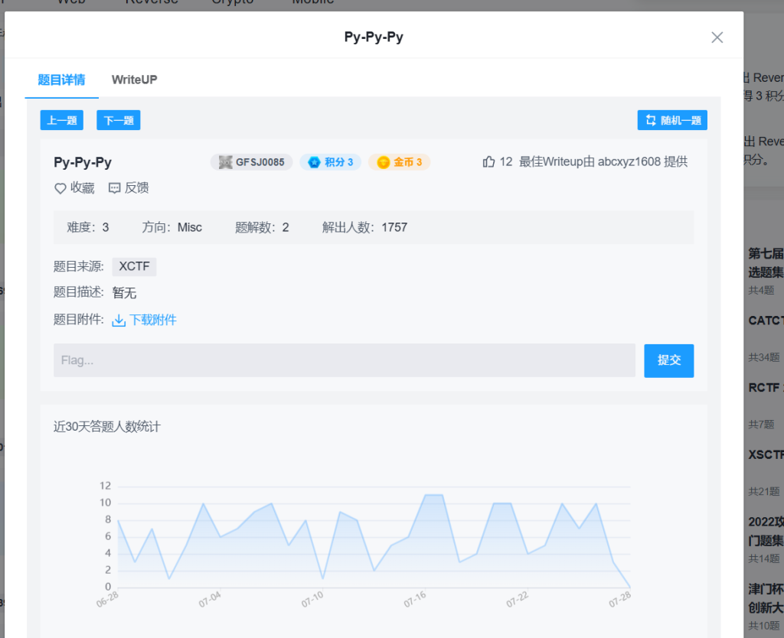Image resolution: width=784 pixels, height=638 pixels.
Task: Click the thumbs-up like icon
Action: pos(488,162)
